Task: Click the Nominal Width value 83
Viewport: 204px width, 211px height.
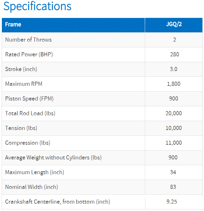Action: point(174,187)
